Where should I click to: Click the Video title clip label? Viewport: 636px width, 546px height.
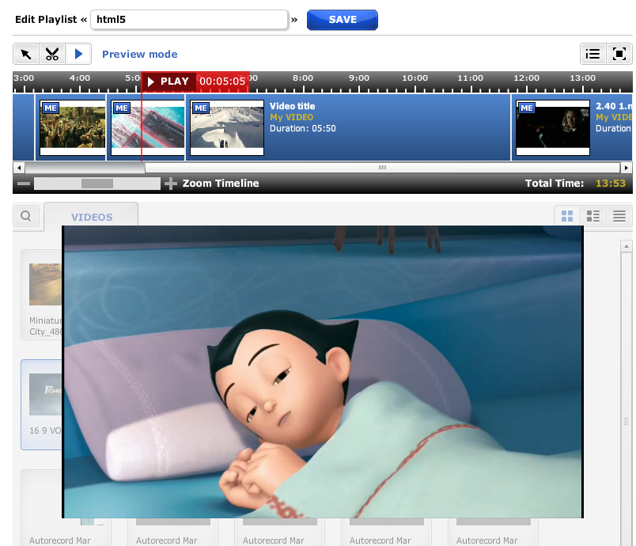tap(292, 106)
